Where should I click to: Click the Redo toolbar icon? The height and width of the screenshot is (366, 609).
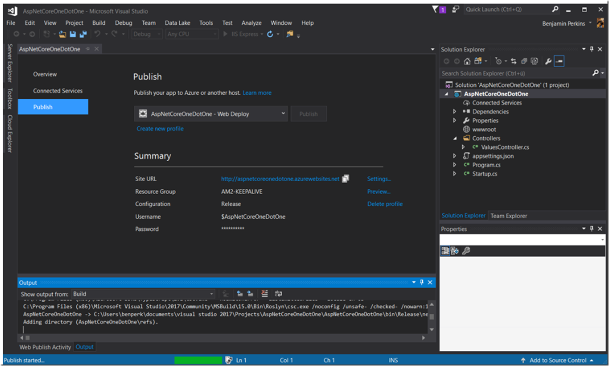tap(114, 34)
